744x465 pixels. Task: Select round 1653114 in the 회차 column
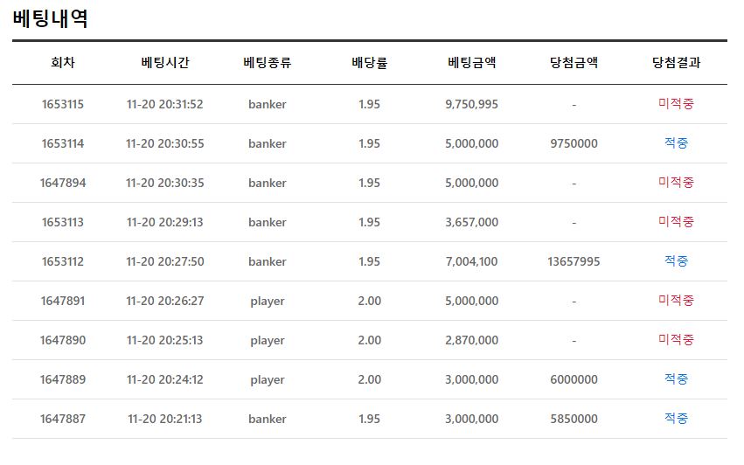63,143
